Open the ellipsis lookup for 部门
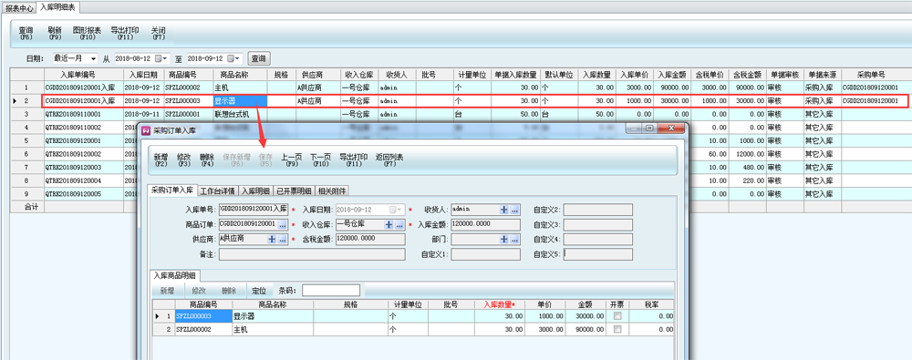 pyautogui.click(x=514, y=239)
